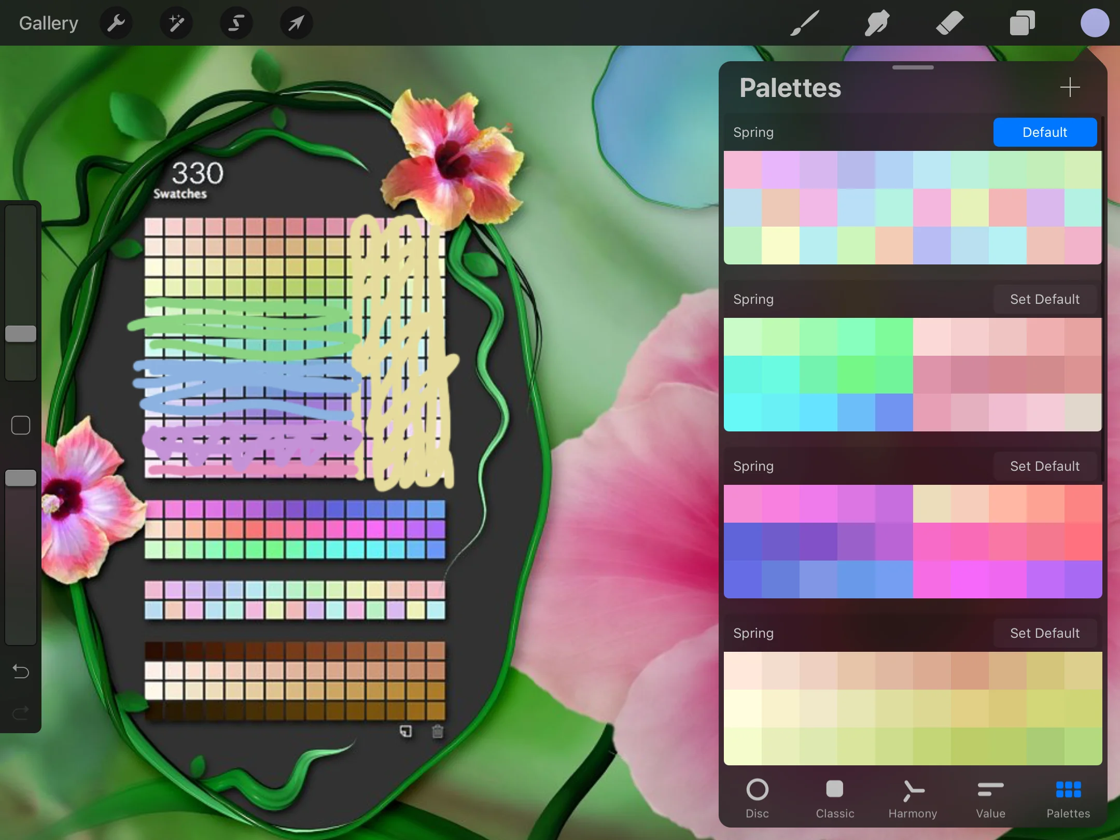Adjust the brush opacity slider handle

tap(21, 478)
